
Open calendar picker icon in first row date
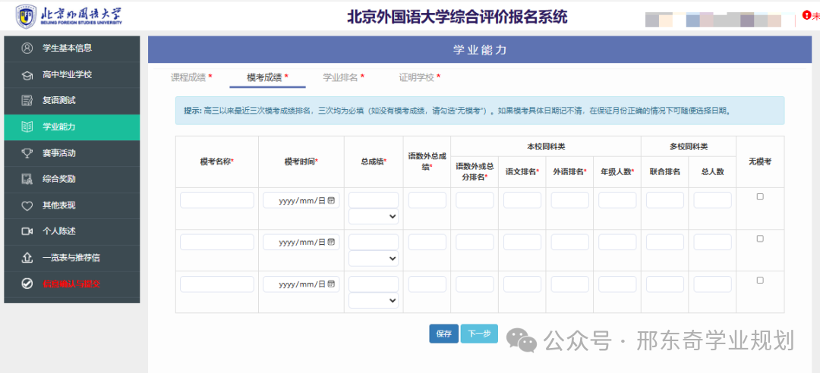tap(331, 200)
